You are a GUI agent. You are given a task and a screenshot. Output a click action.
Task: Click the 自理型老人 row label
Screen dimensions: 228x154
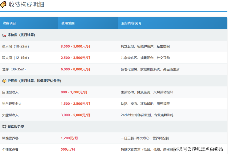coord(10,92)
